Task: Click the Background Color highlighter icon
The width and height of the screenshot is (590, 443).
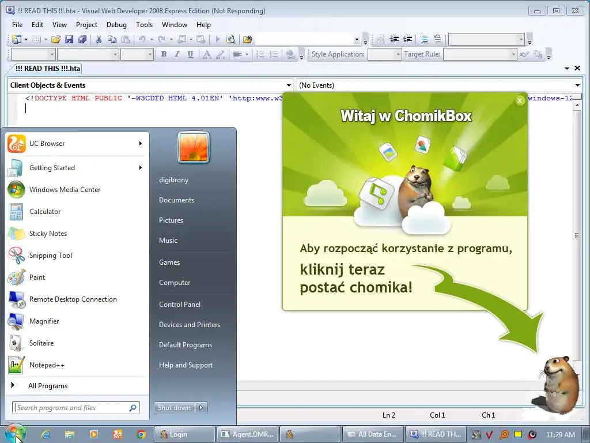Action: pyautogui.click(x=221, y=54)
